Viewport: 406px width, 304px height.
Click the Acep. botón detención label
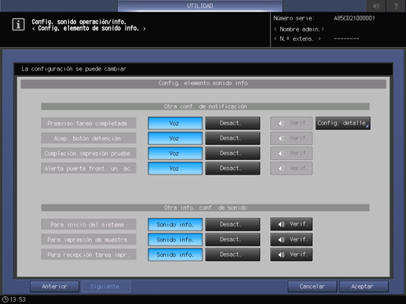[x=89, y=139]
